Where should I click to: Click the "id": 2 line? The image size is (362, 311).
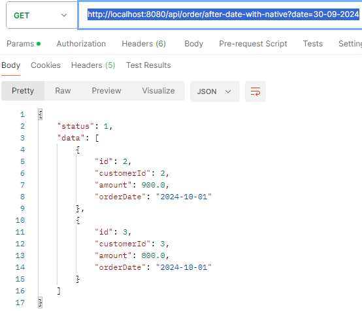click(113, 161)
